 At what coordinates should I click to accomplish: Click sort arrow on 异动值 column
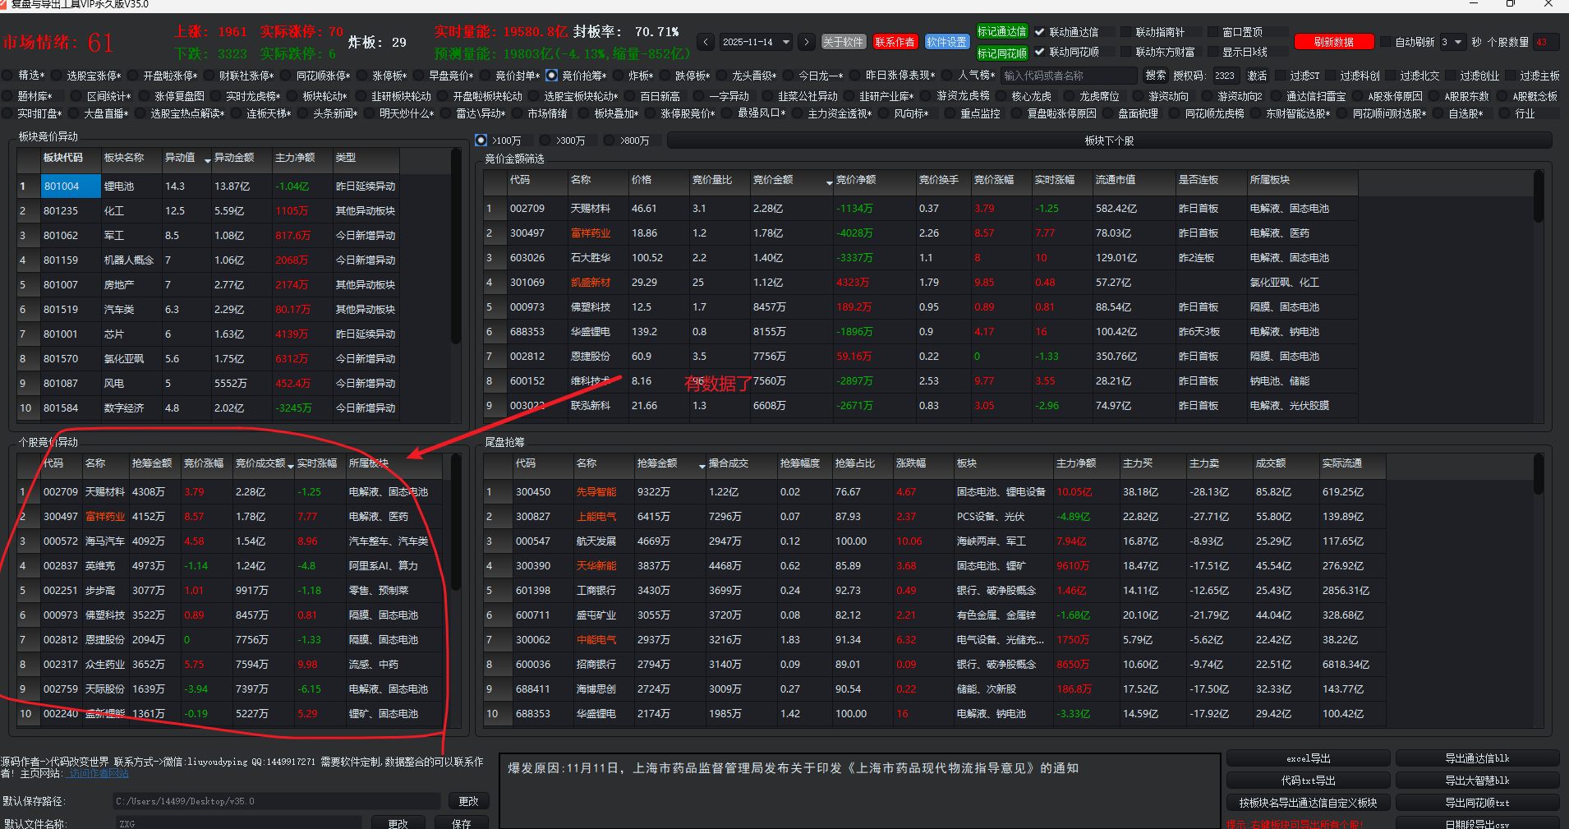point(207,159)
